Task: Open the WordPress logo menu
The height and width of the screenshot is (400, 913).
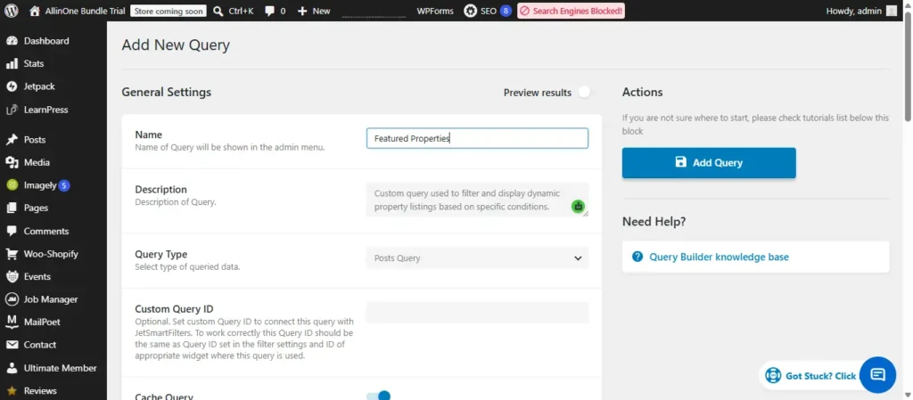Action: point(12,11)
